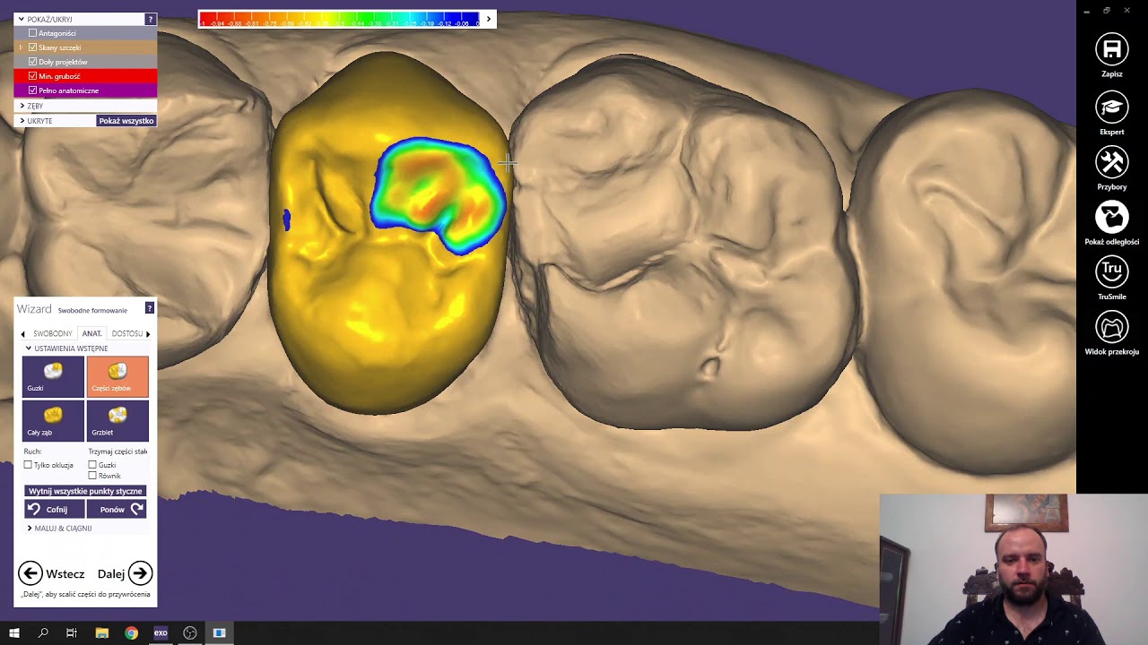Image resolution: width=1148 pixels, height=645 pixels.
Task: Check the Równik hold-fixed checkbox
Action: [92, 476]
